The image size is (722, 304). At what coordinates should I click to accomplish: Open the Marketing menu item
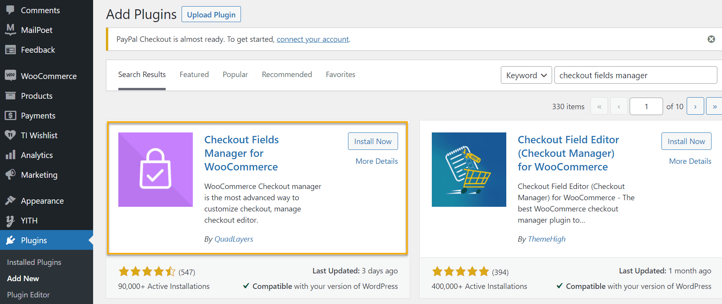(x=47, y=175)
